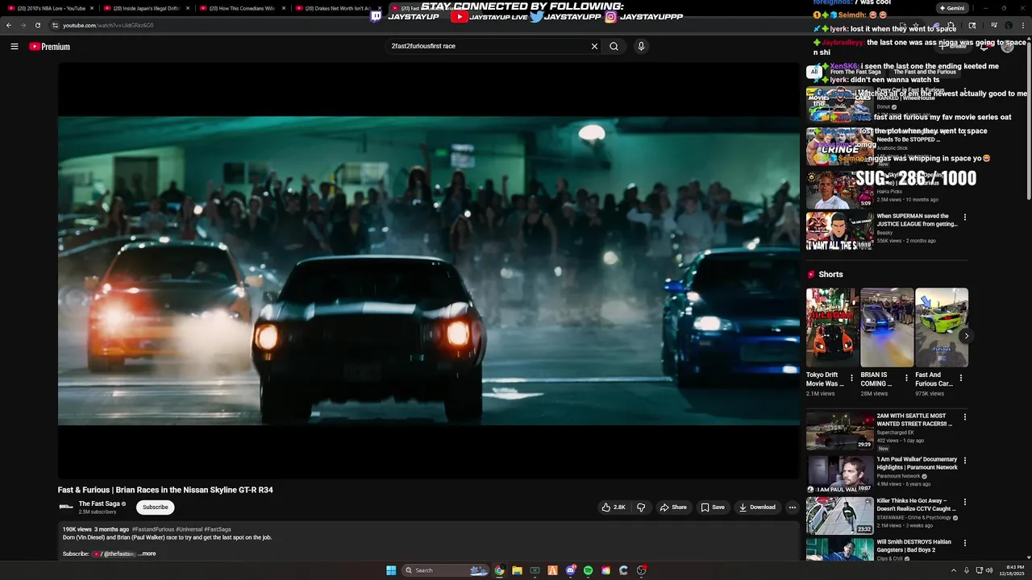This screenshot has width=1032, height=580.
Task: Open Tokyo Drift Movie Was short thumbnail
Action: point(832,327)
